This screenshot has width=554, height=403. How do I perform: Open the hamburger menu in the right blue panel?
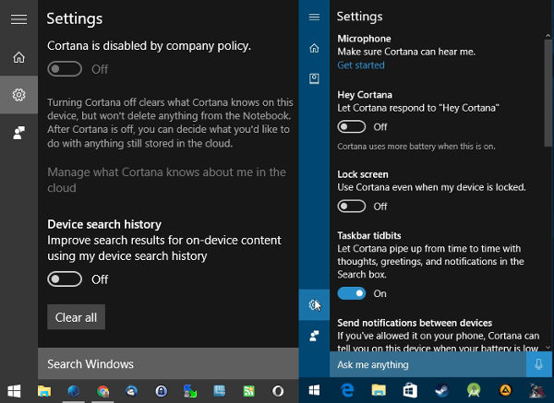(314, 17)
